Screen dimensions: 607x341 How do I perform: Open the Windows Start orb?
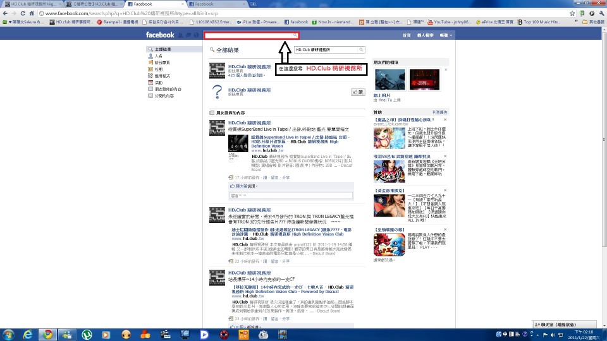coord(8,335)
